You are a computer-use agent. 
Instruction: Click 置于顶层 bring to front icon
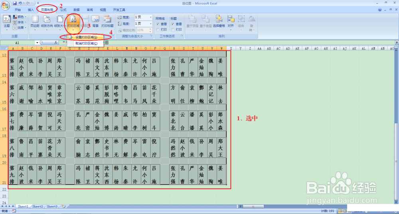pyautogui.click(x=192, y=19)
